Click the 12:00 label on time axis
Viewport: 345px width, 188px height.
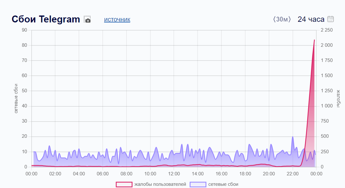(174, 174)
